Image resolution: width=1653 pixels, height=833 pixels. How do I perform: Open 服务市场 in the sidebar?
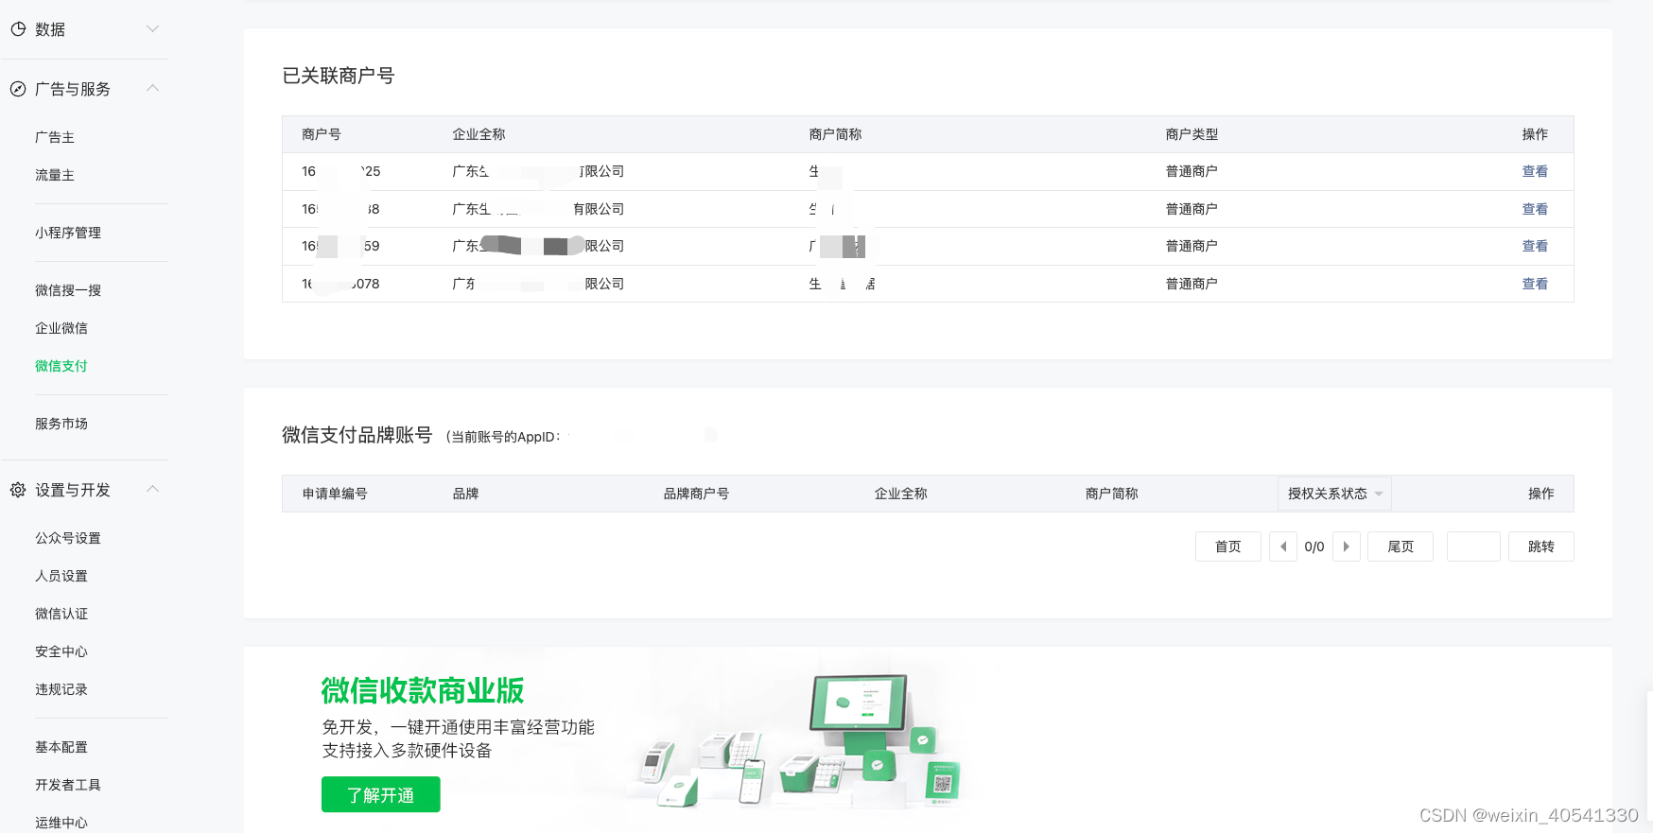tap(61, 424)
